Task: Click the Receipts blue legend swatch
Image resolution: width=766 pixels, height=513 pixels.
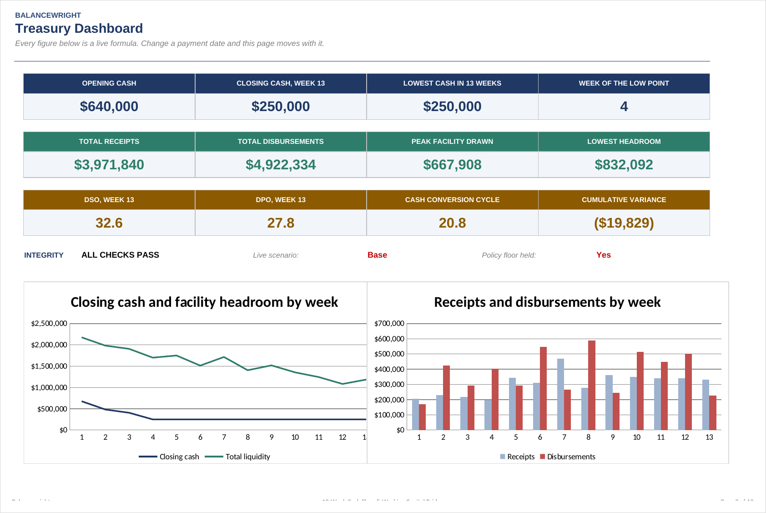Action: (503, 457)
